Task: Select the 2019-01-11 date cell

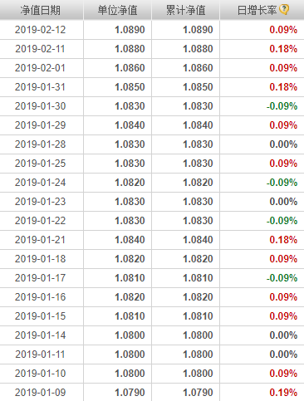Action: click(x=41, y=355)
